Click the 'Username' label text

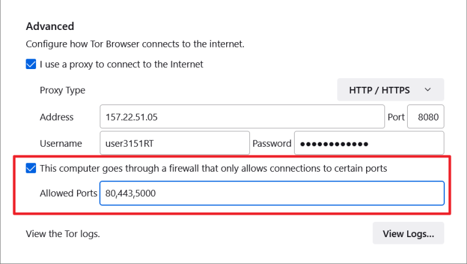(61, 144)
